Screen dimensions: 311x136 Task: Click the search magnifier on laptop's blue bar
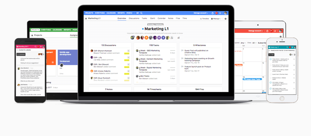[x=142, y=13]
